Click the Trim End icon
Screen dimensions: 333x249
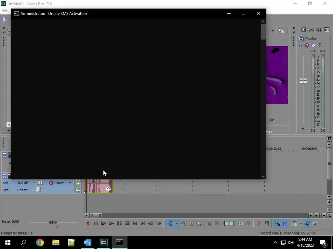(233, 223)
